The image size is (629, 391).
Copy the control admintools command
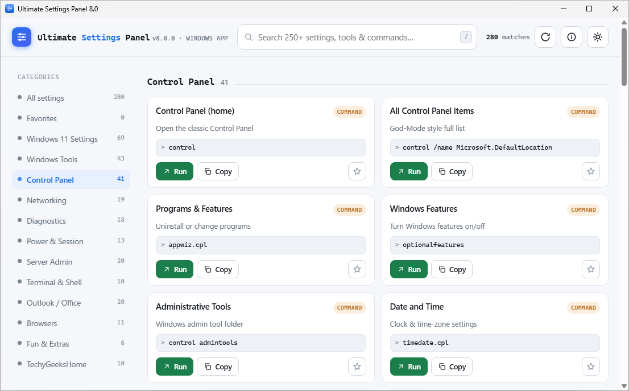[x=218, y=367]
